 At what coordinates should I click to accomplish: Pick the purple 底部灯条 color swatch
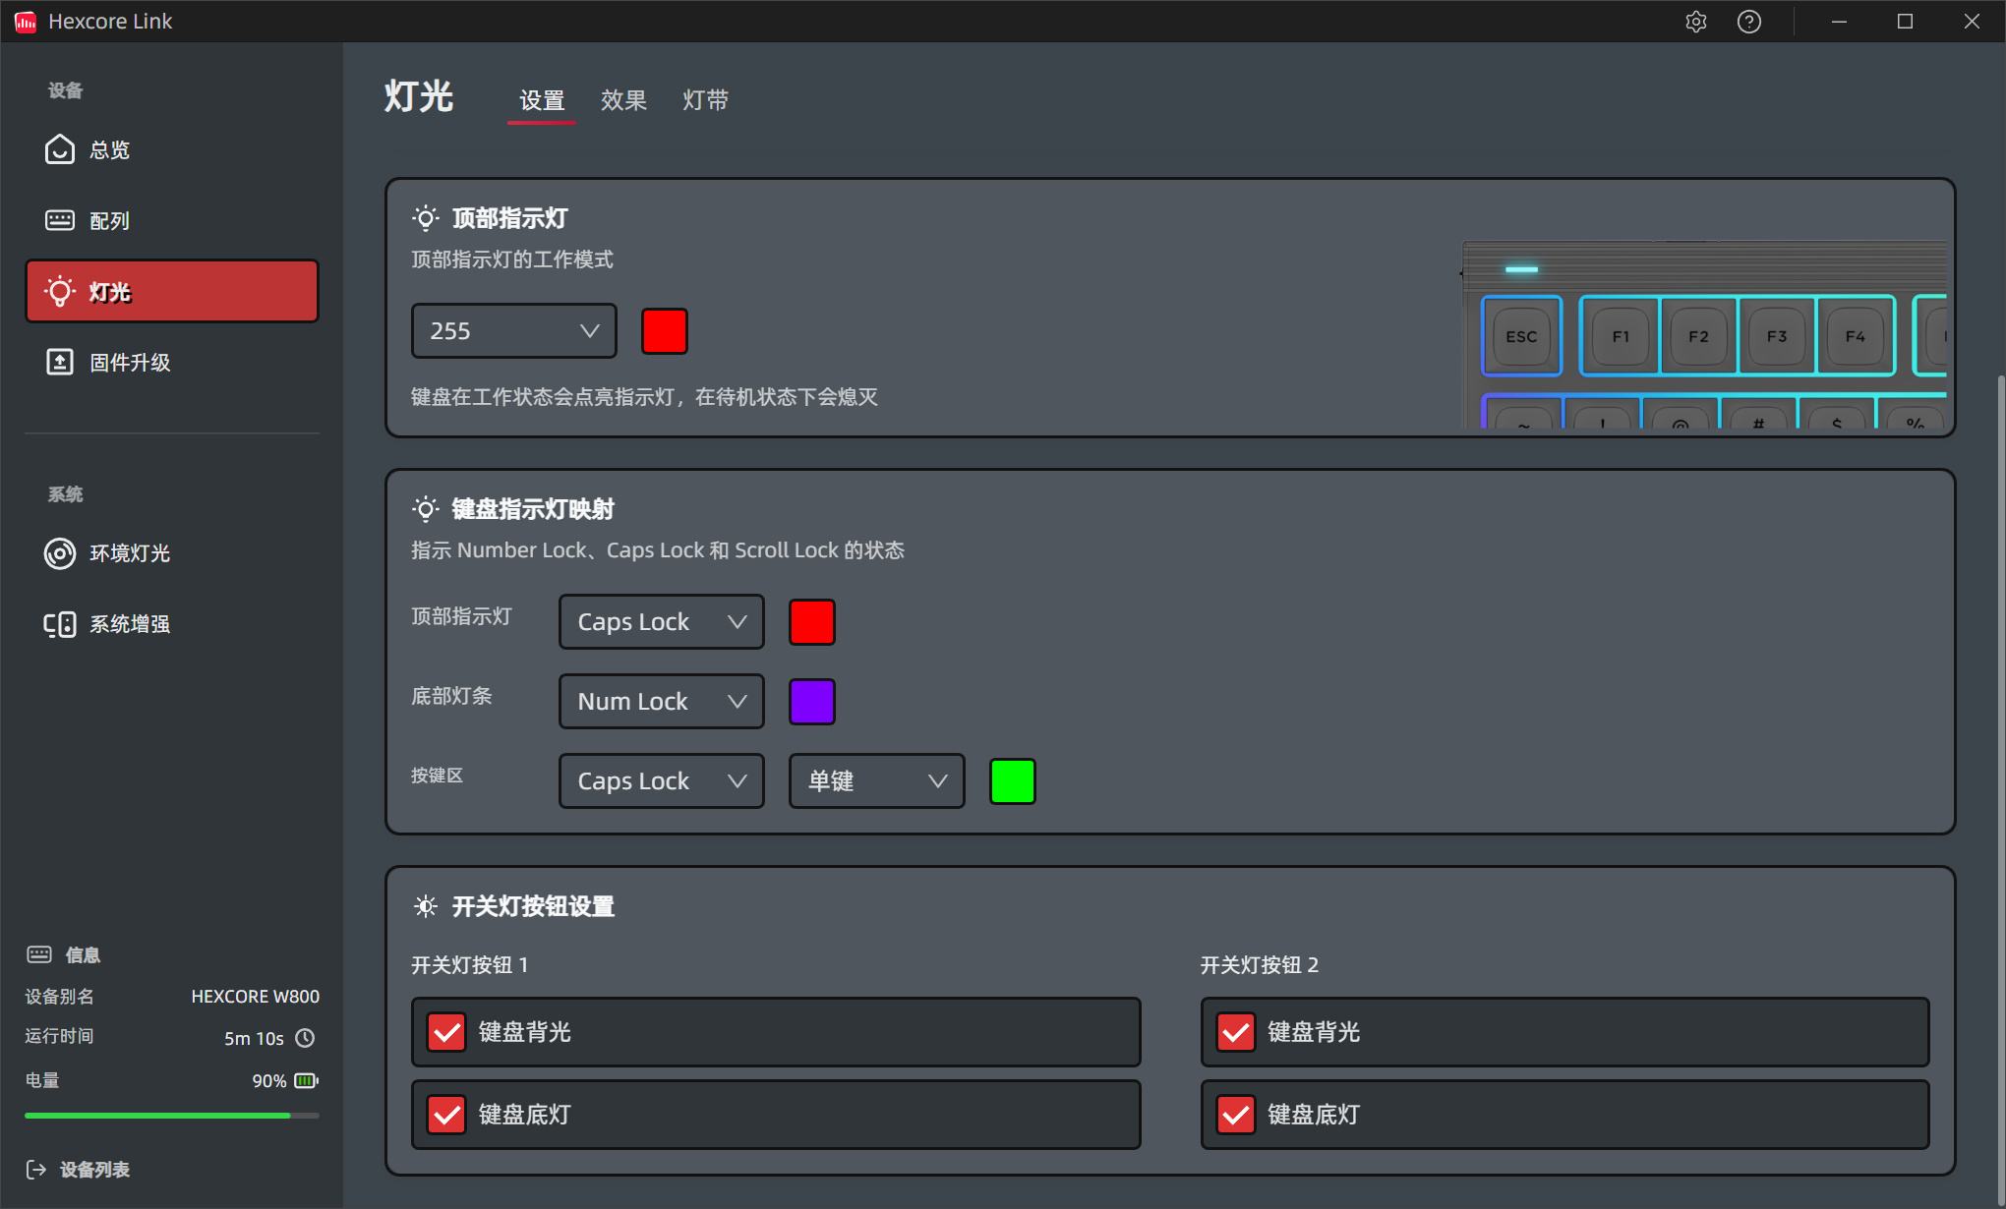pos(812,702)
